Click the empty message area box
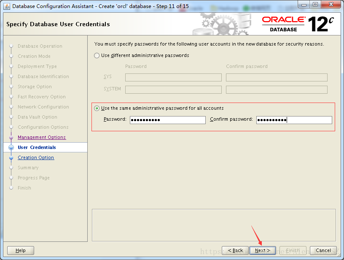344x260 pixels. 214,225
